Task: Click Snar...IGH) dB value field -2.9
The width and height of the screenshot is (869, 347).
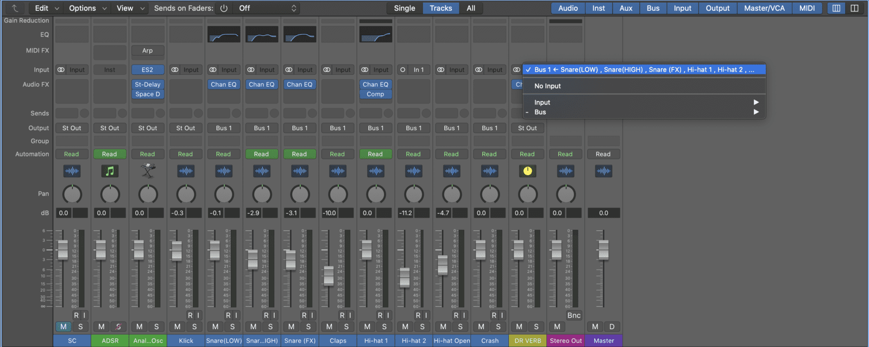Action: coord(254,213)
